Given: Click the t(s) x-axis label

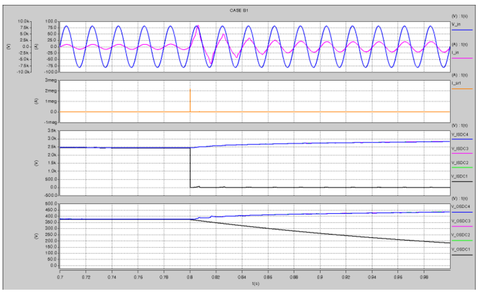Looking at the screenshot, I should point(255,283).
